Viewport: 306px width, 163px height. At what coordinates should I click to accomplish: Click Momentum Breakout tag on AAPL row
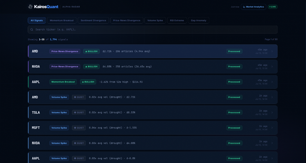coord(63,82)
